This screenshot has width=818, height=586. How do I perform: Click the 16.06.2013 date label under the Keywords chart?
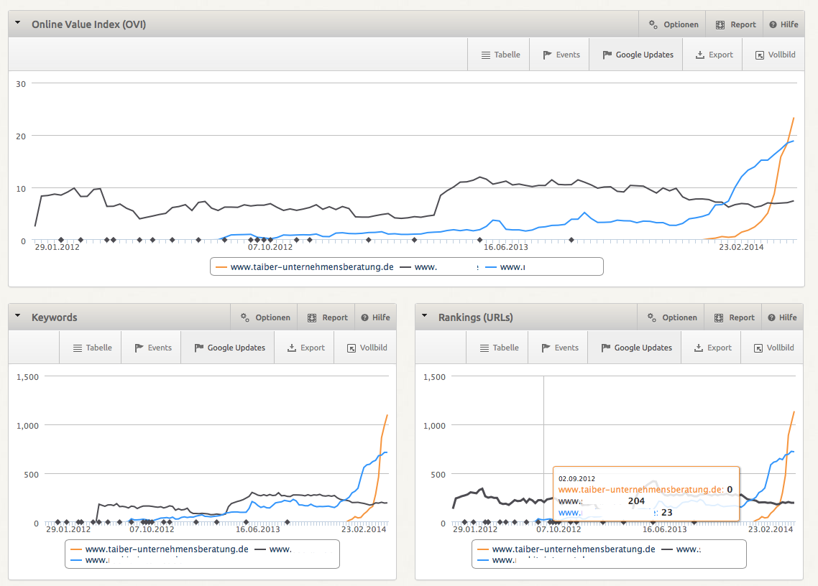(258, 529)
